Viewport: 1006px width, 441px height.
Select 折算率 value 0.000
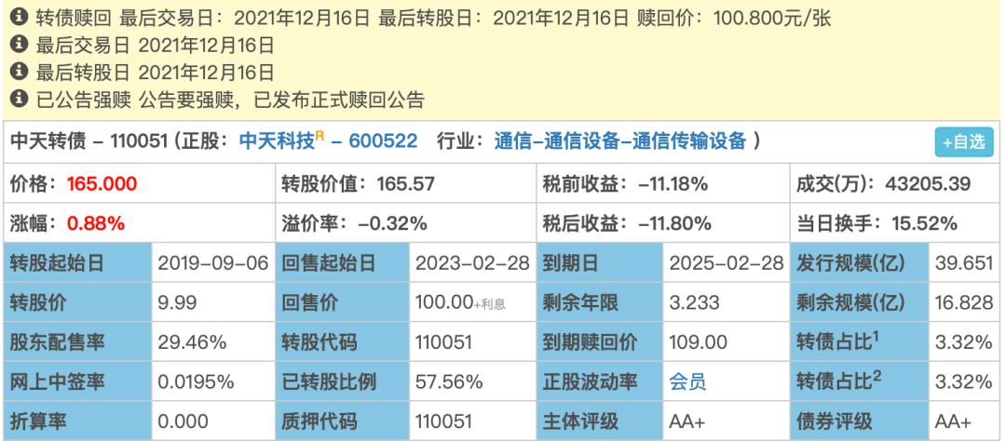point(183,421)
